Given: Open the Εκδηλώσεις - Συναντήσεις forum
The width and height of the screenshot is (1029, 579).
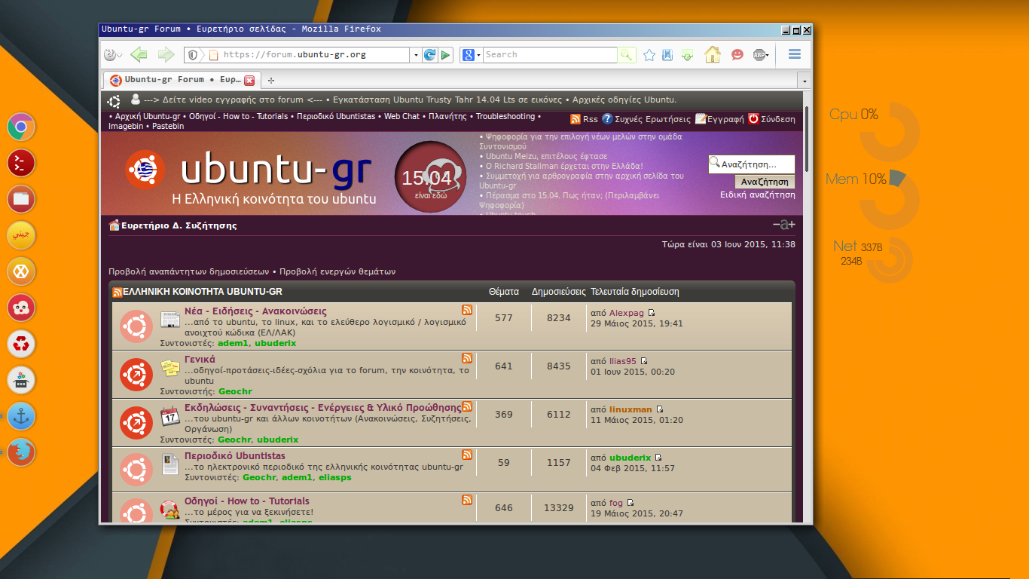Looking at the screenshot, I should pyautogui.click(x=322, y=407).
